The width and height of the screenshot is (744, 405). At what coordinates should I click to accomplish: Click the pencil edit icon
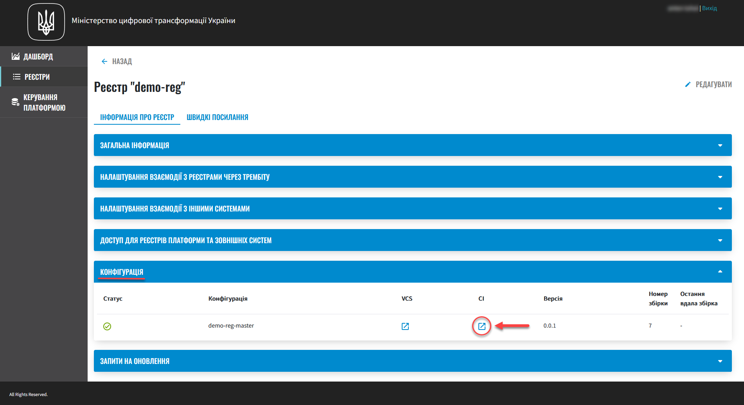point(688,84)
